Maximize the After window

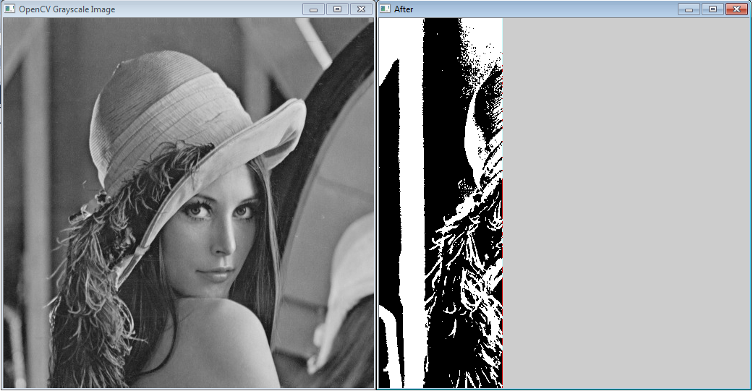(712, 9)
